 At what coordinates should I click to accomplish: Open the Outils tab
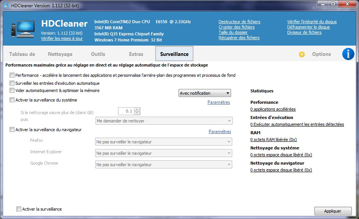pyautogui.click(x=98, y=54)
